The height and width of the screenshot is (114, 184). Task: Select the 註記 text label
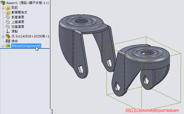tap(15, 8)
